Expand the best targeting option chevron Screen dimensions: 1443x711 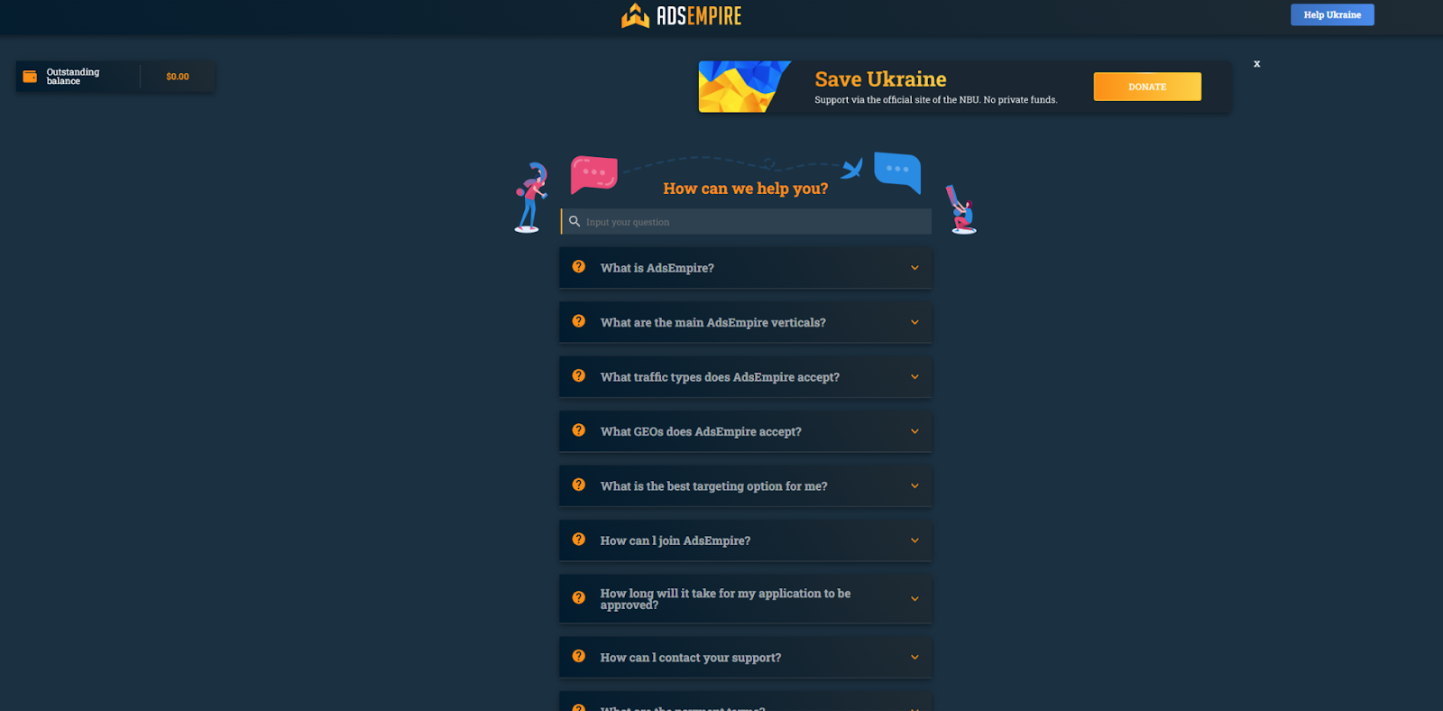coord(915,485)
